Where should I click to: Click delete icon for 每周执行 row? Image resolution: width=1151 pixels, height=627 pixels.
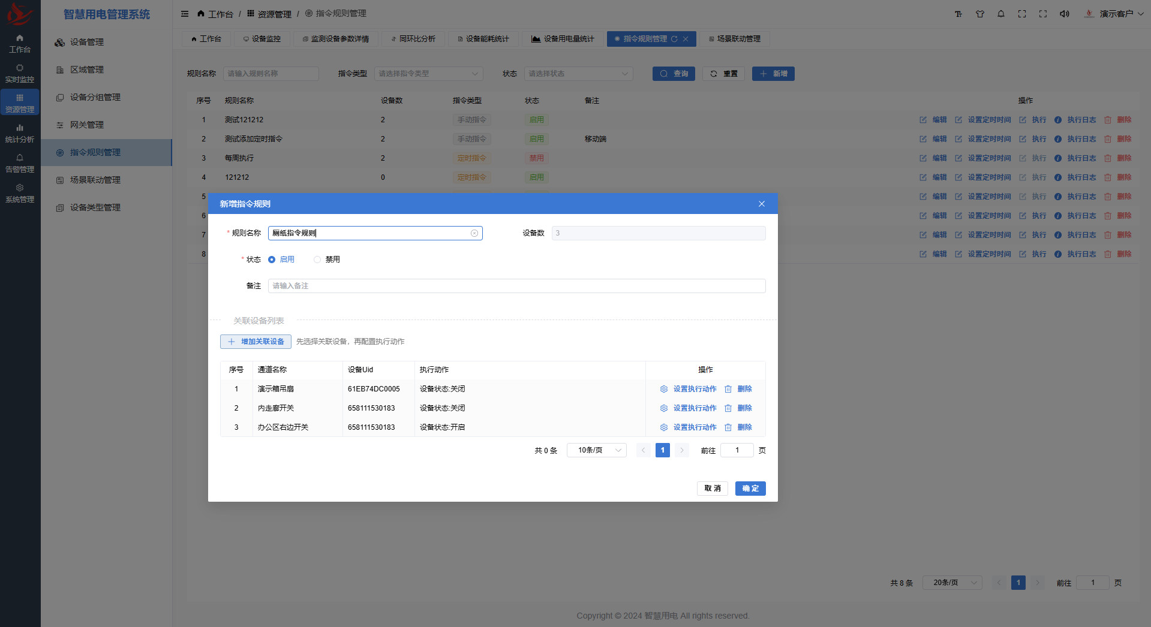point(1108,158)
